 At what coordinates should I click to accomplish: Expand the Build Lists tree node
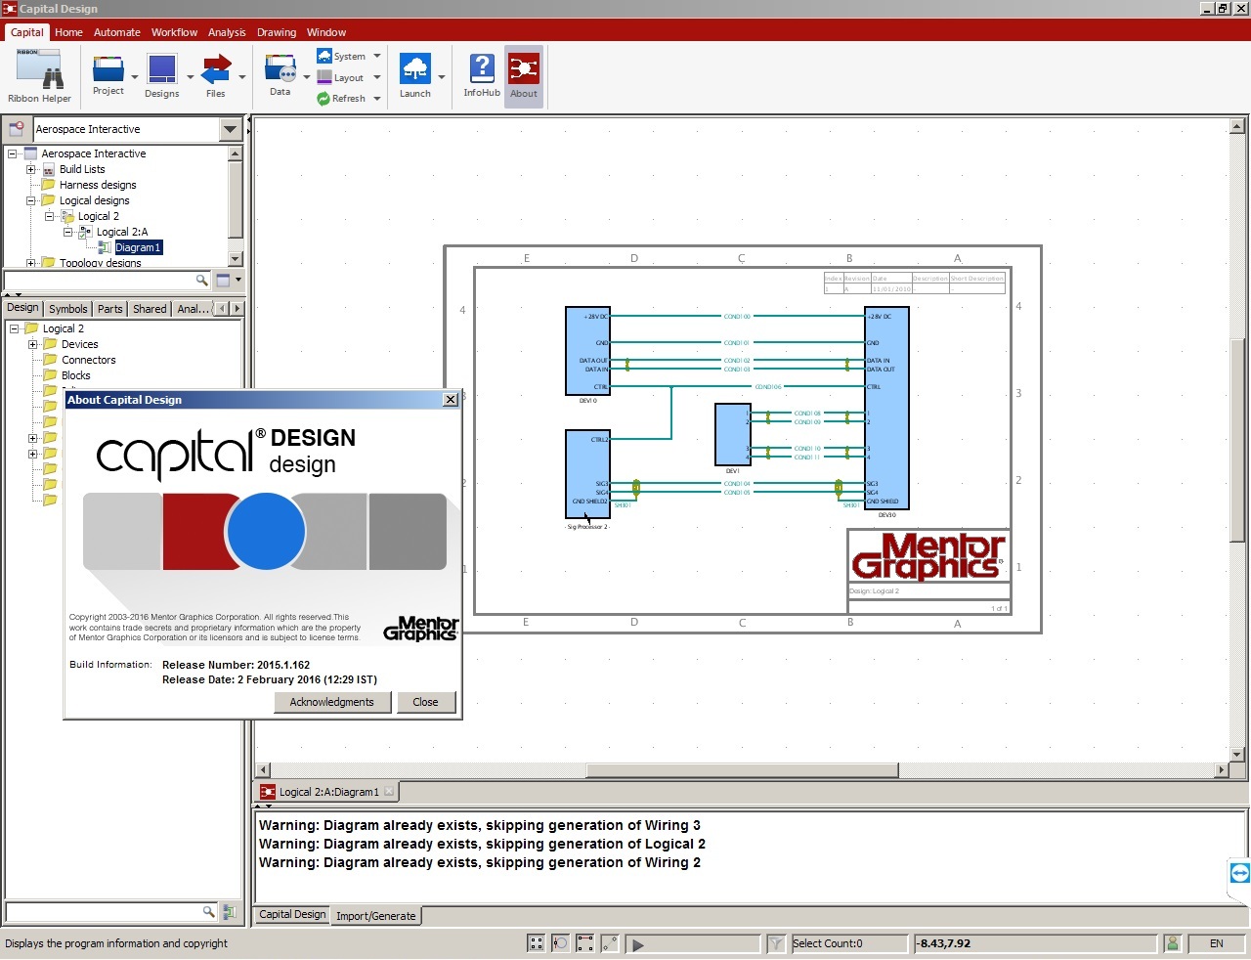point(31,169)
